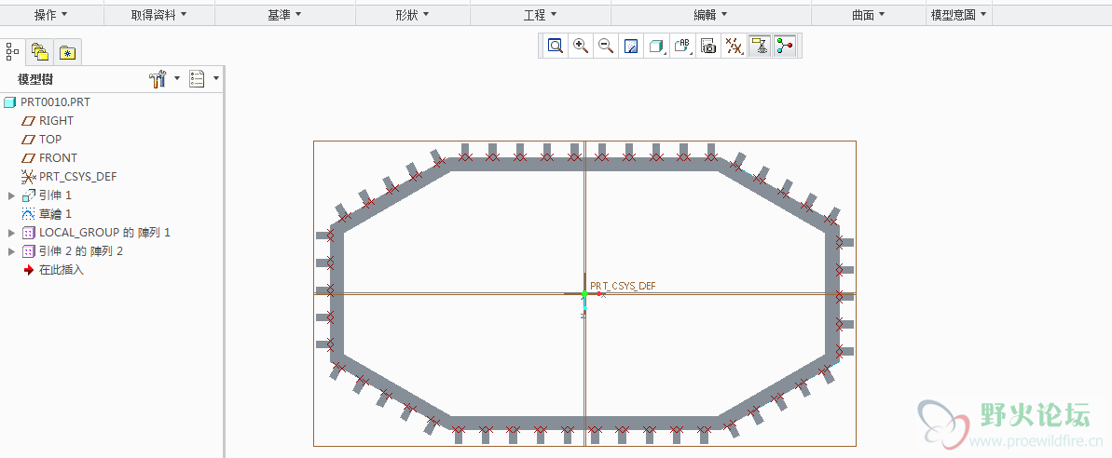Open the Saved Orientations AB icon

pos(682,46)
